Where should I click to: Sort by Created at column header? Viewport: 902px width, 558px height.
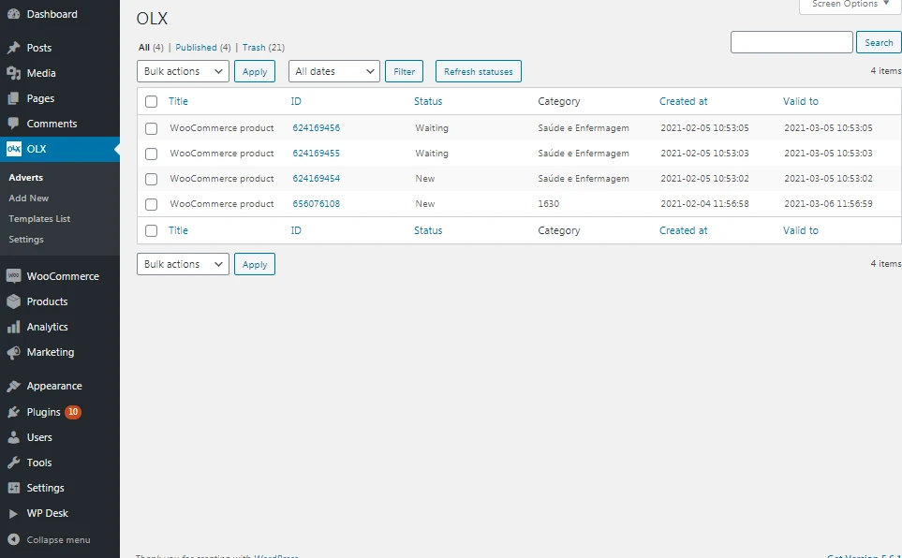(x=684, y=101)
